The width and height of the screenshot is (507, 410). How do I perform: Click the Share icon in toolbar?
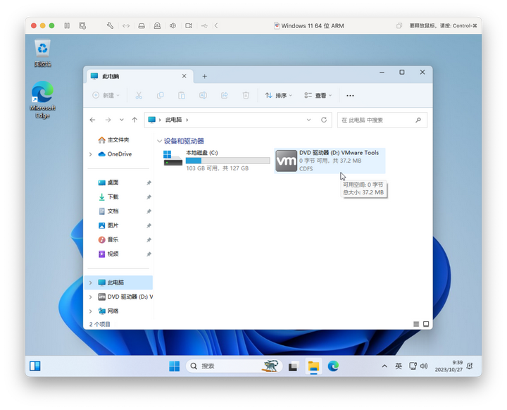[225, 96]
